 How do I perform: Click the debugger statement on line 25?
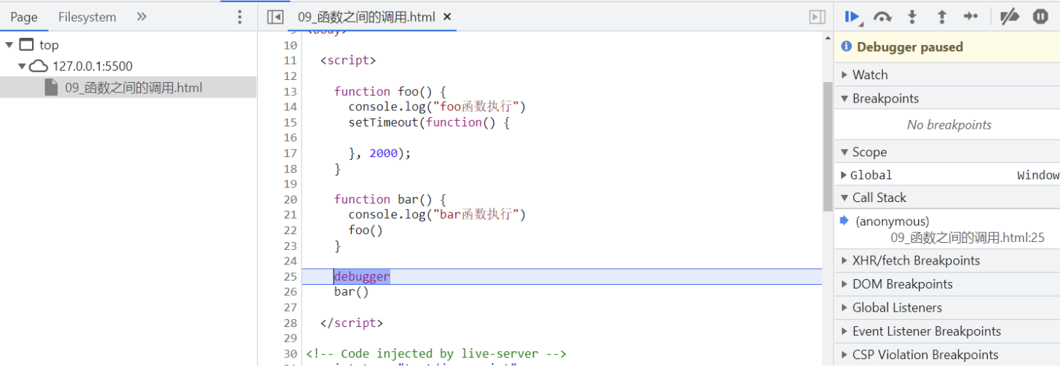pyautogui.click(x=362, y=277)
